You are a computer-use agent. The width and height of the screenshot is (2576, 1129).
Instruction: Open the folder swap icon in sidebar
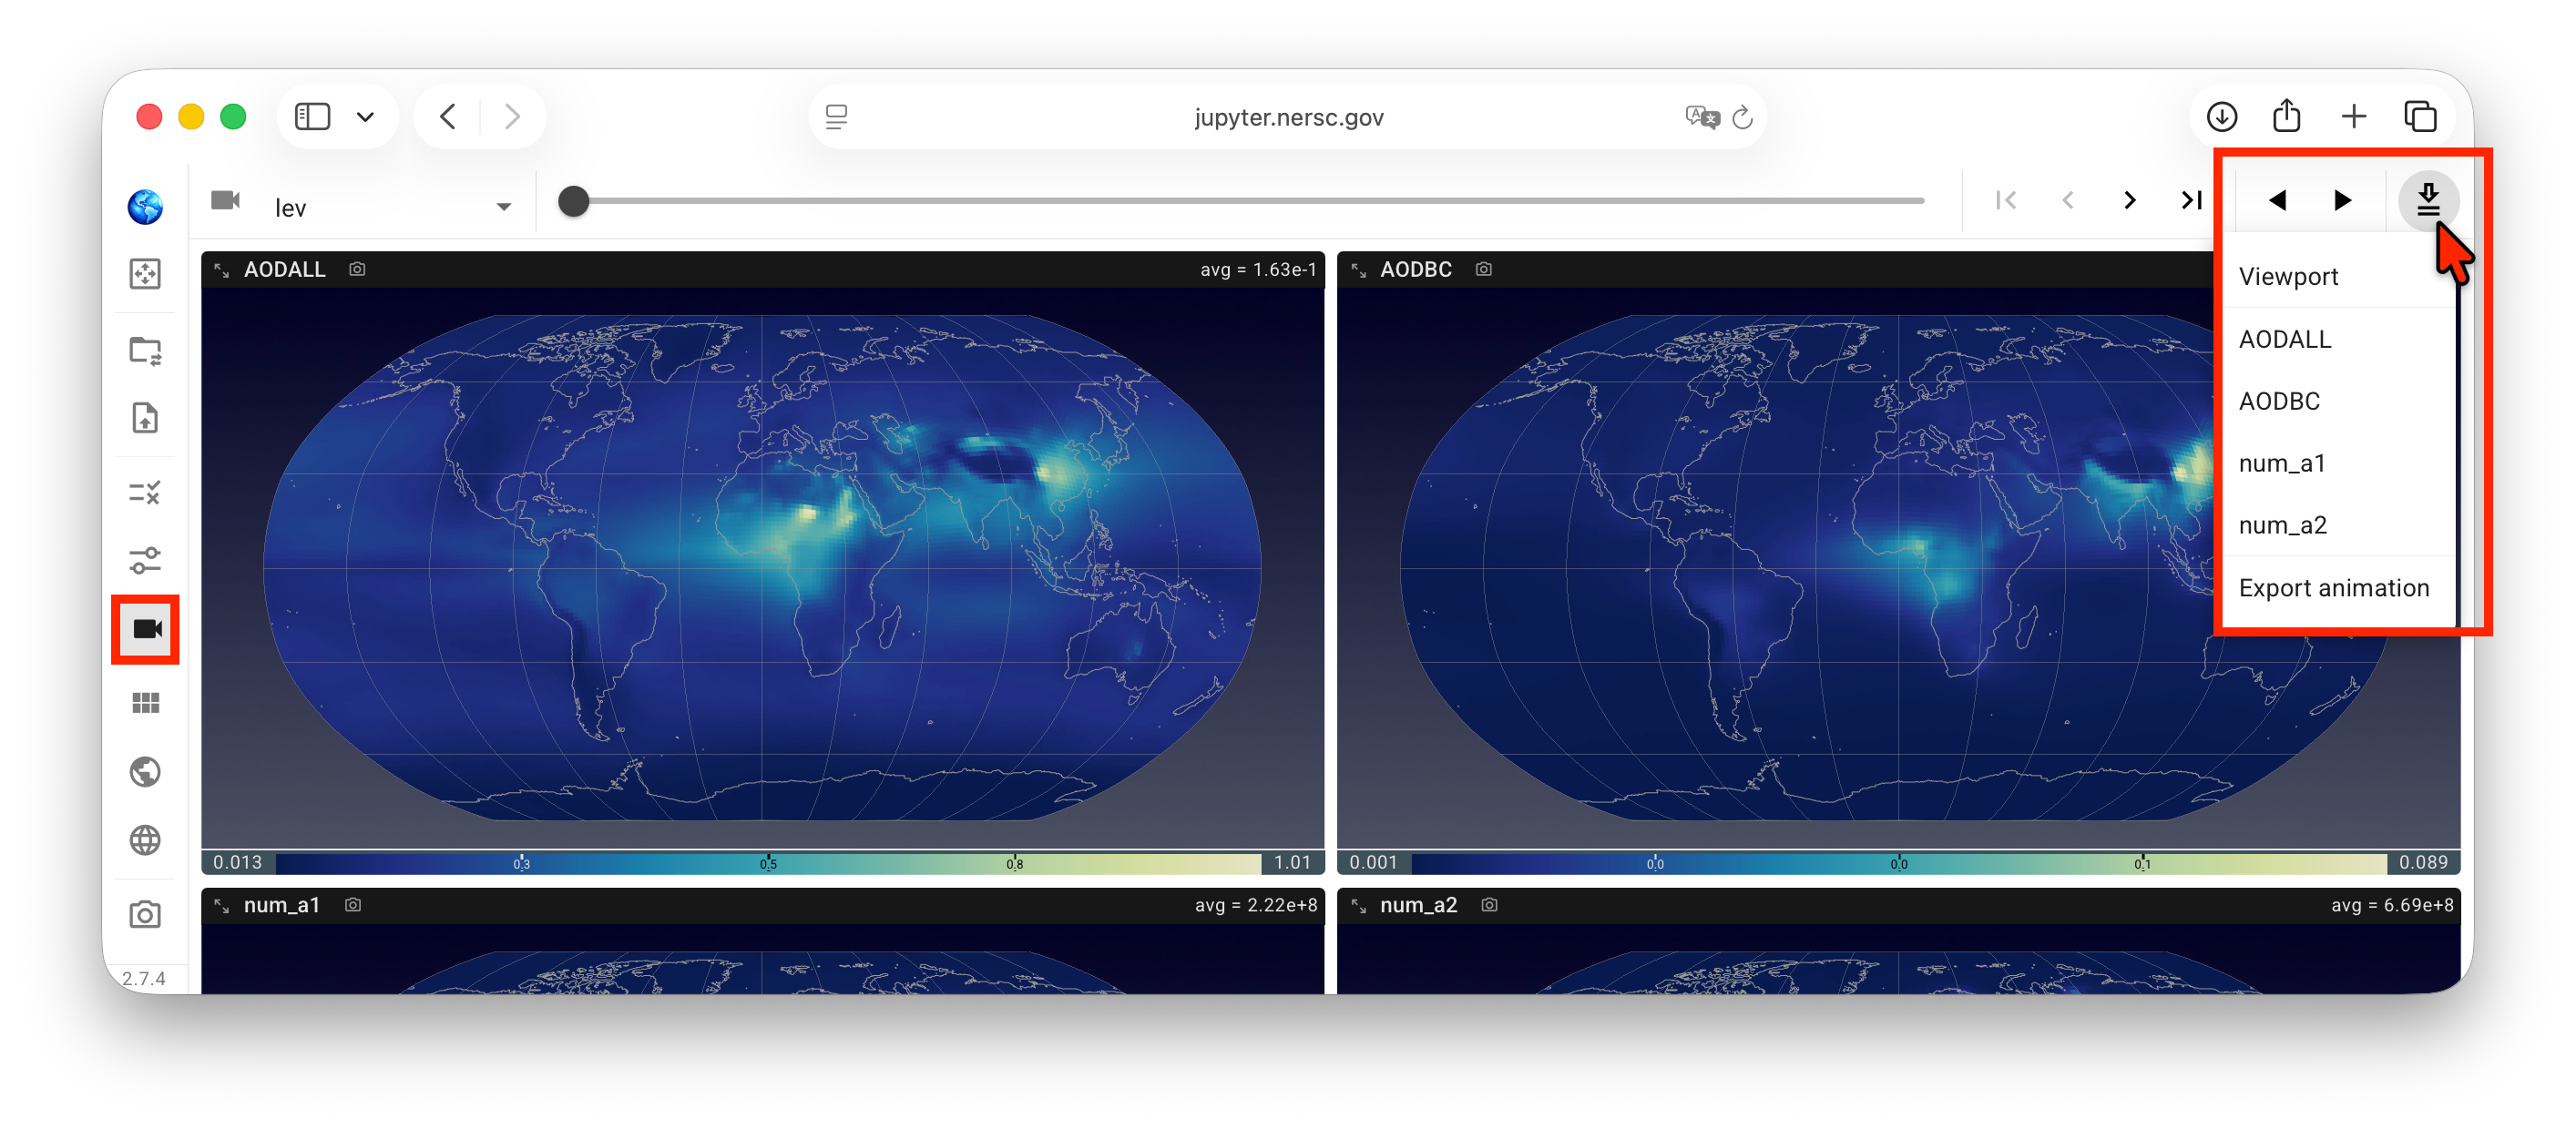pyautogui.click(x=145, y=351)
